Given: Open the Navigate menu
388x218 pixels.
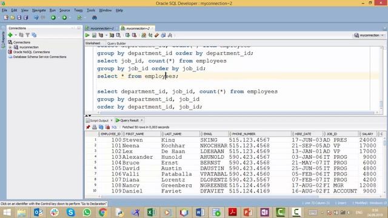Looking at the screenshot, I should coord(39,10).
